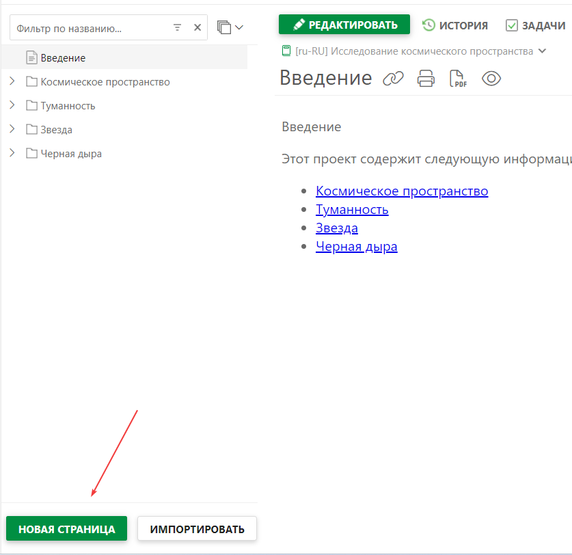572x555 pixels.
Task: Expand the Звезда folder arrow
Action: click(x=12, y=129)
